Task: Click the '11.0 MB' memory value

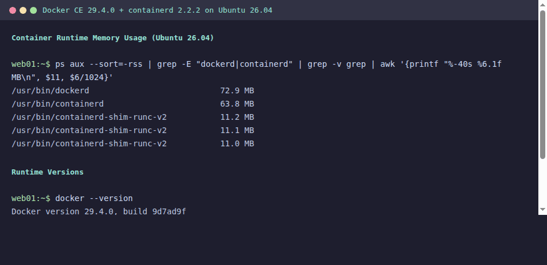Action: pyautogui.click(x=237, y=144)
